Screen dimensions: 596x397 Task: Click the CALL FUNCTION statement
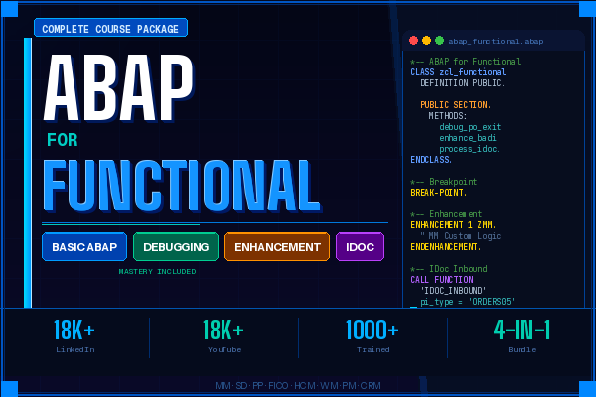tap(442, 280)
